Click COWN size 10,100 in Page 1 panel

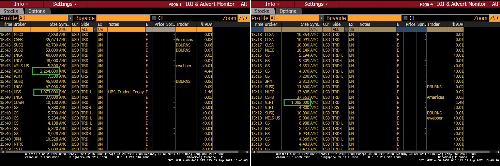tap(51, 103)
